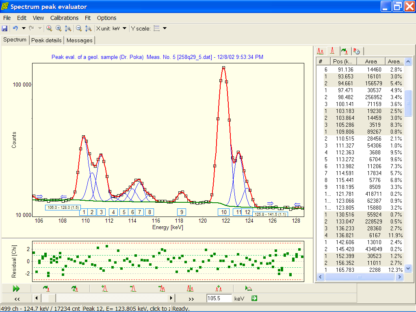Click the double peak icon with green minus
Image resolution: width=416 pixels, height=312 pixels.
coord(161,288)
